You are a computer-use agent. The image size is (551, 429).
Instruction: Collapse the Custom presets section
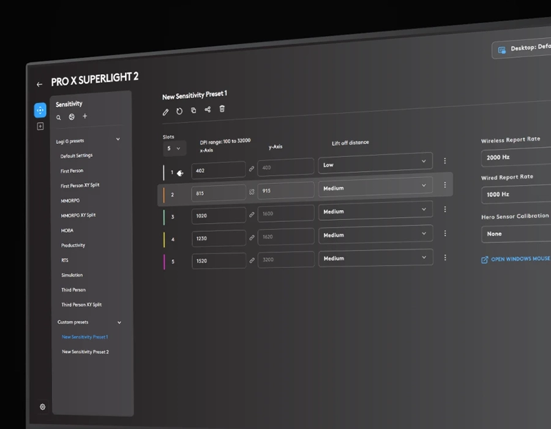point(119,322)
